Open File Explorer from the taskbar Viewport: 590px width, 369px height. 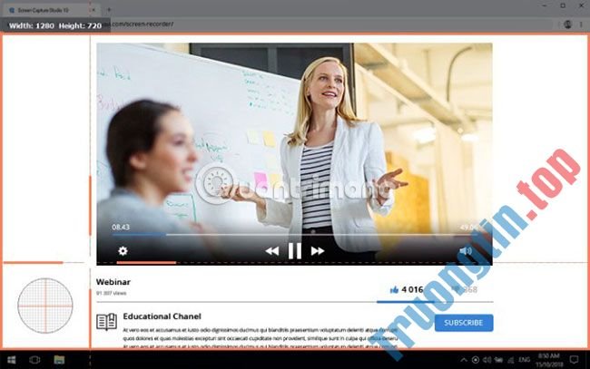59,360
